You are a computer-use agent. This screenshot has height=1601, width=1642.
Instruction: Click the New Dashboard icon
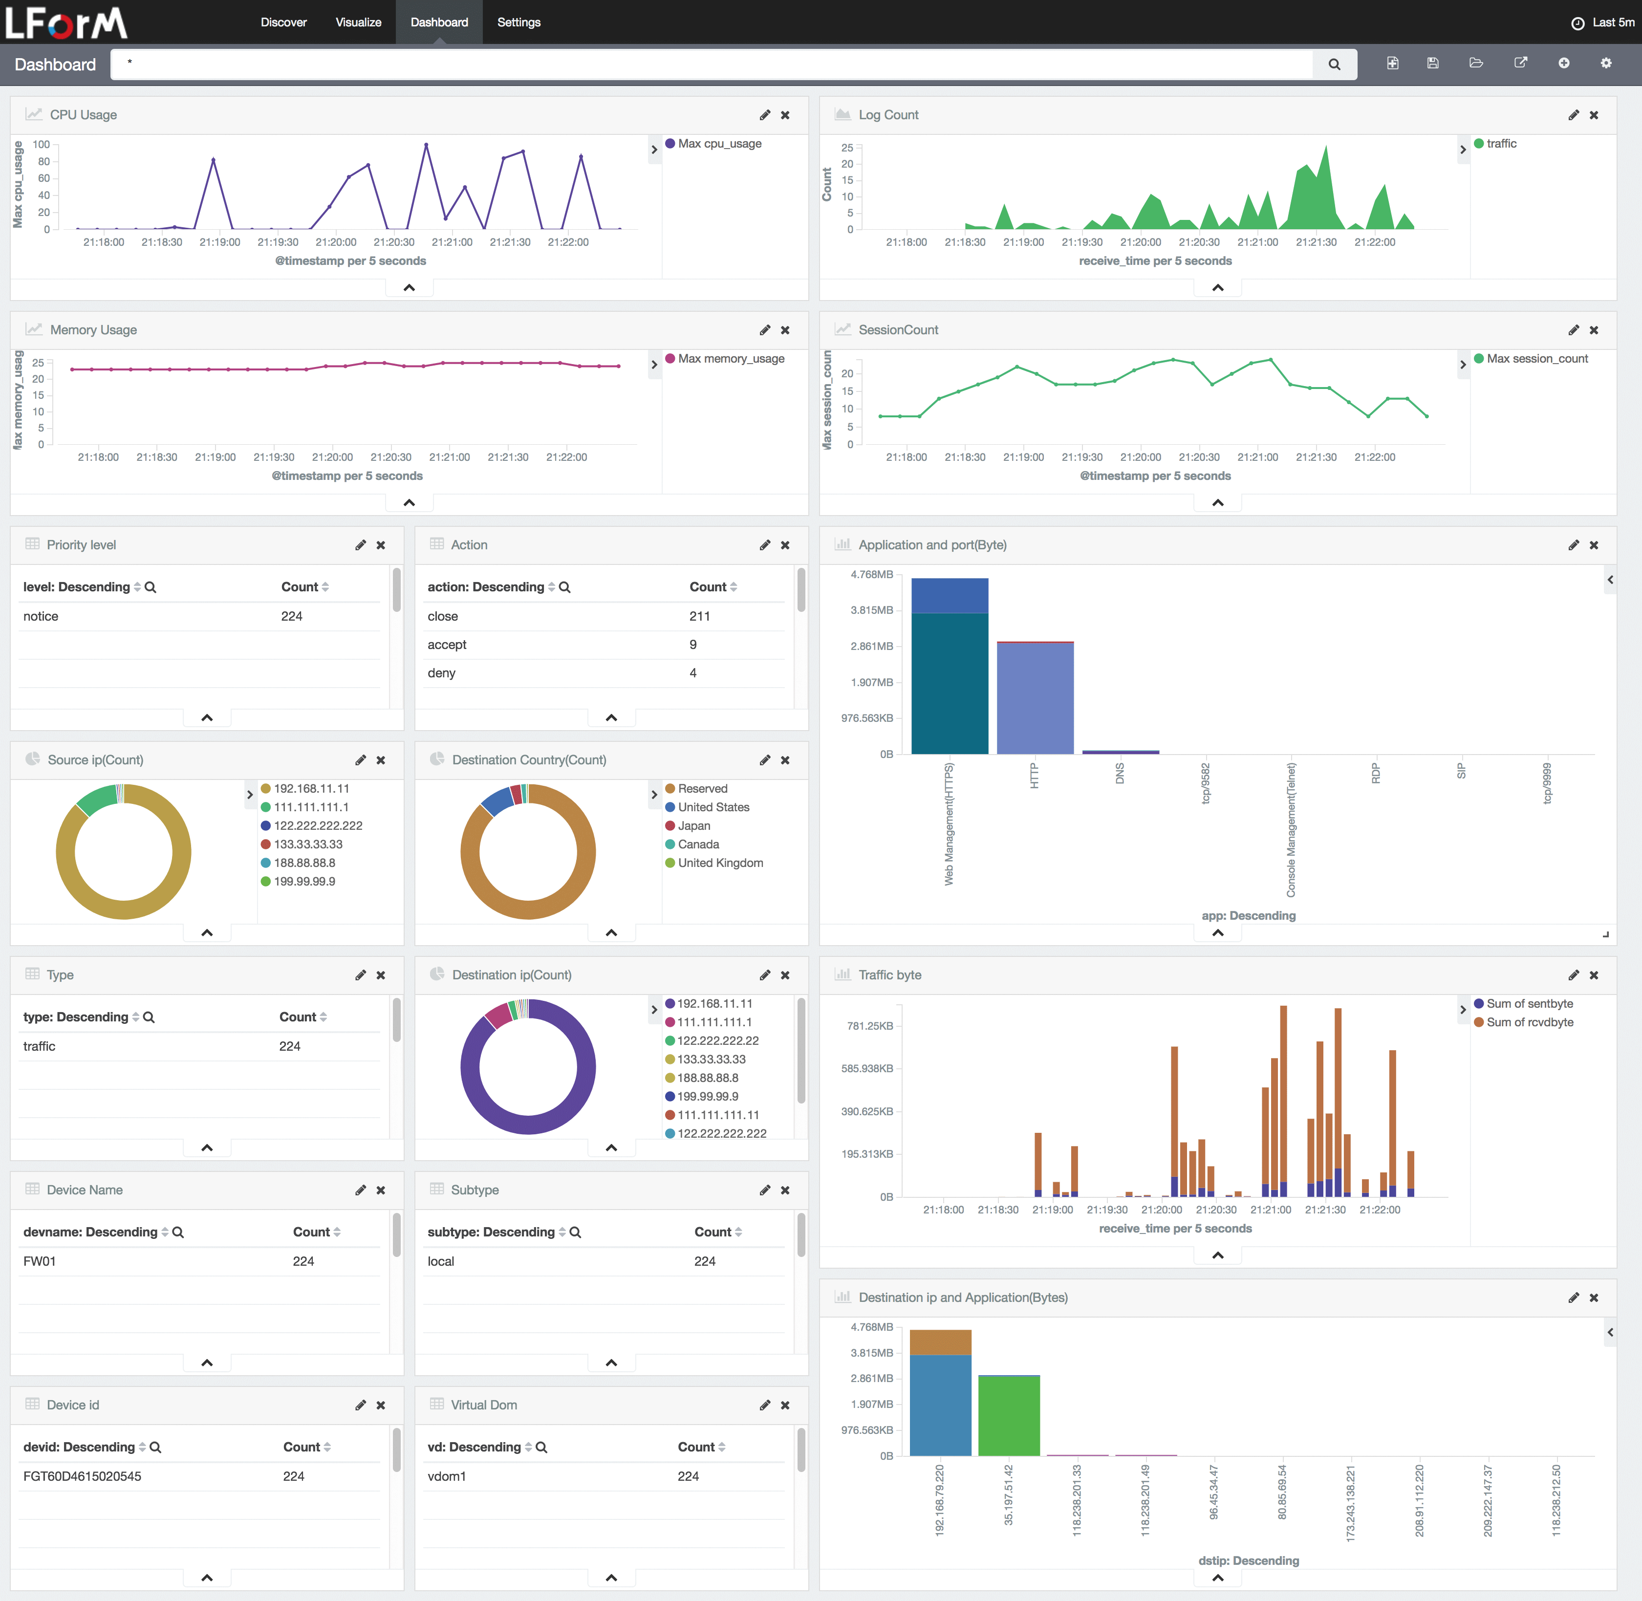tap(1392, 64)
